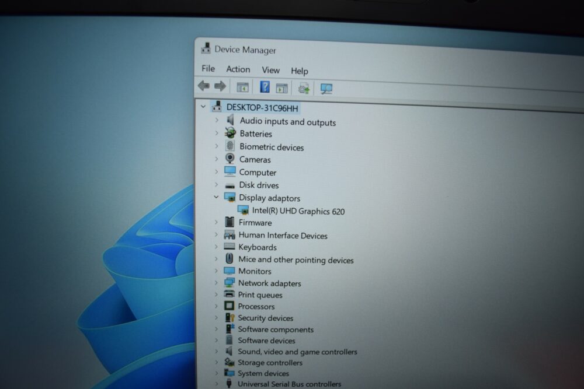The width and height of the screenshot is (584, 389).
Task: Click the fingerprint icon beside Biometric devices
Action: [x=230, y=145]
